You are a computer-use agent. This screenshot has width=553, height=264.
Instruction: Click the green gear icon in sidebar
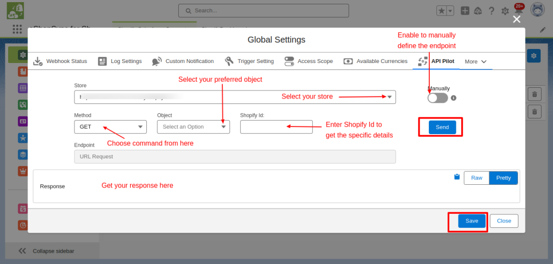point(23,55)
